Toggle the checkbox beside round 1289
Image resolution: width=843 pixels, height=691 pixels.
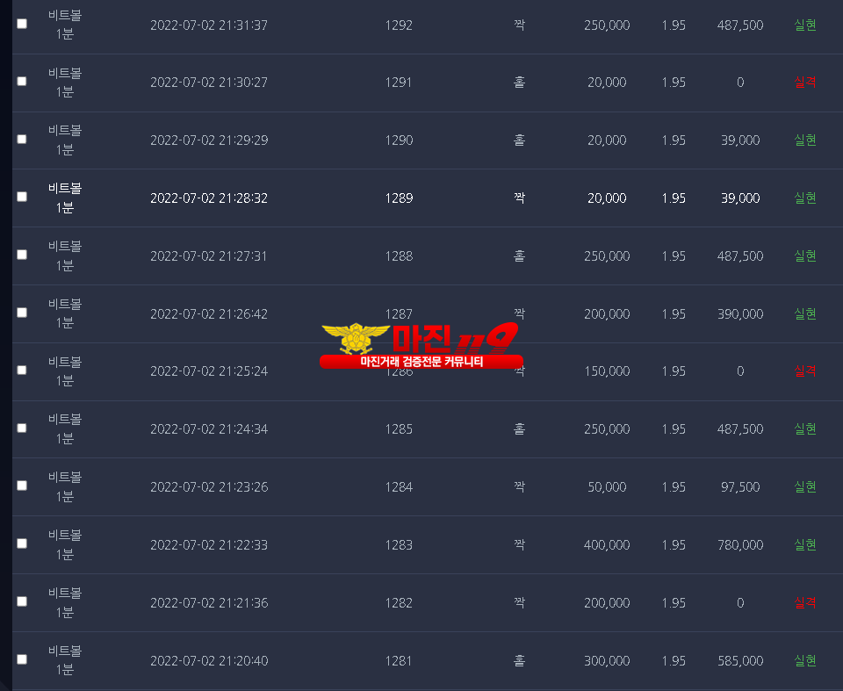22,197
